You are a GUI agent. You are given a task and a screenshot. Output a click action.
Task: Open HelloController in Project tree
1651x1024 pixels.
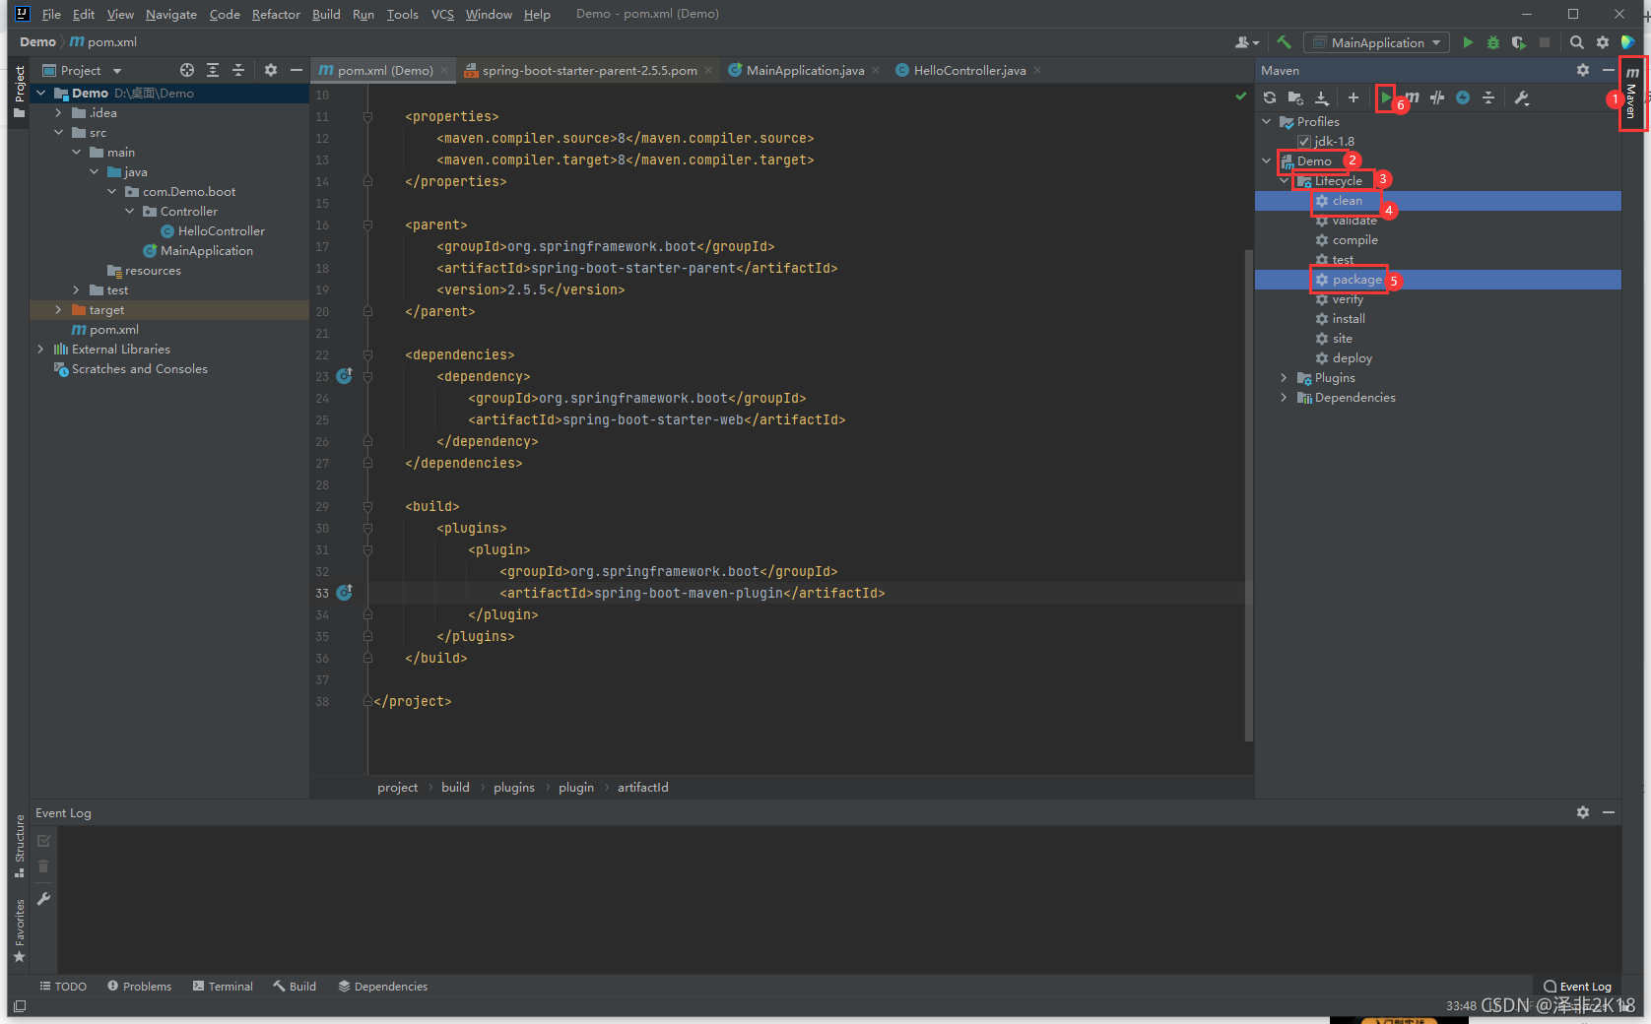click(x=221, y=230)
